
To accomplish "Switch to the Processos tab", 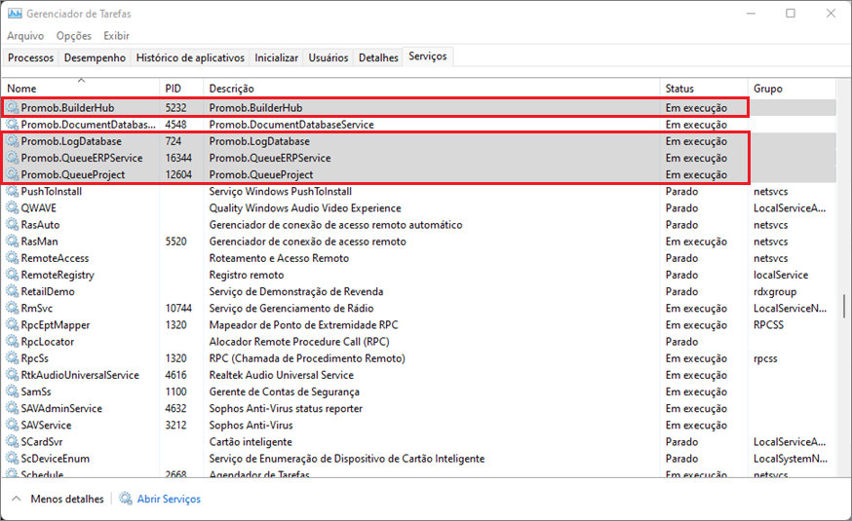I will click(x=31, y=57).
